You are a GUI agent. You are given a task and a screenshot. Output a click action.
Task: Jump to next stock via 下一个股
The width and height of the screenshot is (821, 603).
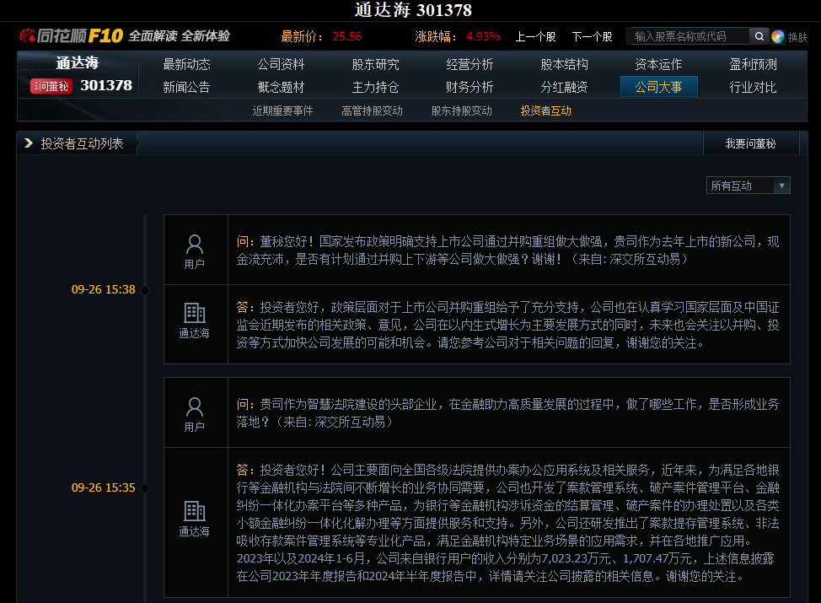[593, 36]
